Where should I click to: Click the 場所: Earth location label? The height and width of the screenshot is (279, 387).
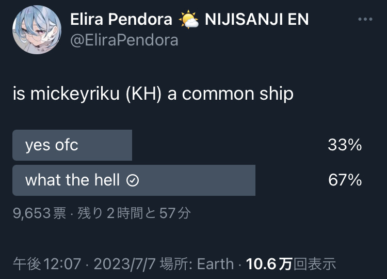197,264
